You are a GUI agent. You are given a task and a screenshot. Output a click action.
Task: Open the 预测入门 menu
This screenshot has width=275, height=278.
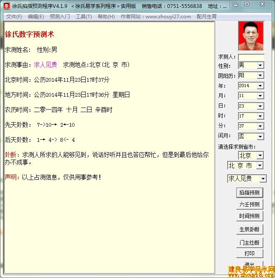click(60, 17)
